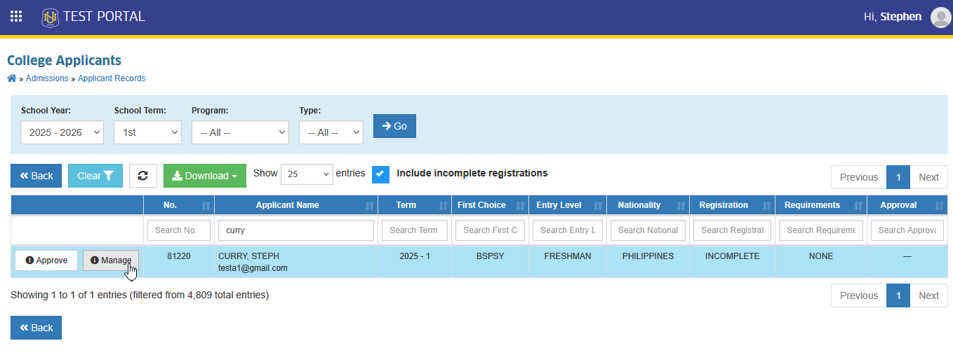Toggle Include incomplete registrations checkbox
This screenshot has height=355, width=953.
[x=380, y=174]
